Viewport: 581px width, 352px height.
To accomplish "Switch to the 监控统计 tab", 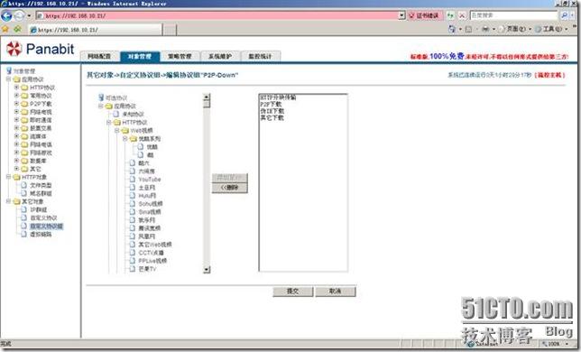I will (260, 56).
